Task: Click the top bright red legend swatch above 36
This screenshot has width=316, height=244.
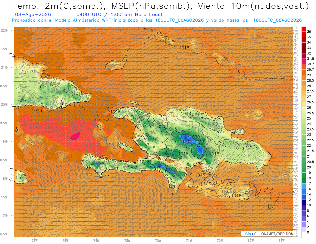Action: pyautogui.click(x=304, y=29)
